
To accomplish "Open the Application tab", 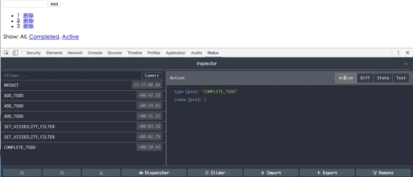I will click(176, 53).
